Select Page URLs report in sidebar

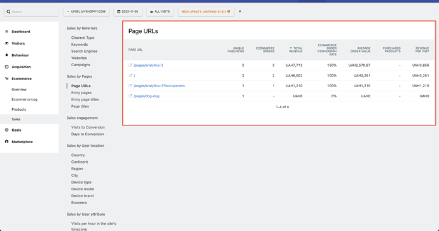pos(81,86)
